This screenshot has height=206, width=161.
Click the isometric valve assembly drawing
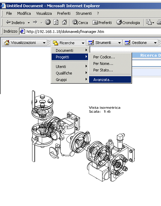coord(83,136)
